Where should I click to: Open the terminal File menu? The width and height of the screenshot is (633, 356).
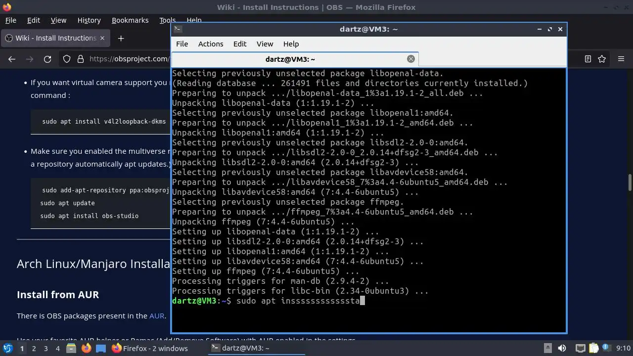pyautogui.click(x=182, y=44)
